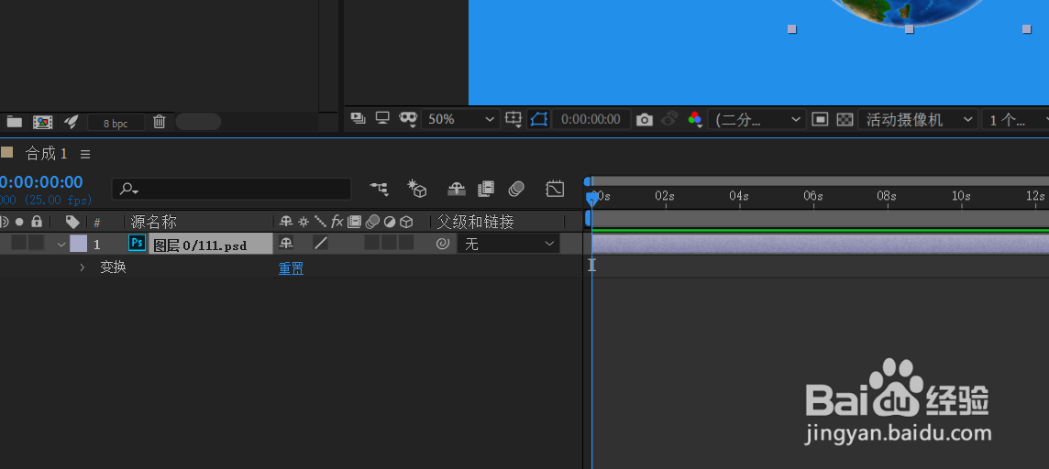The width and height of the screenshot is (1049, 469).
Task: Toggle Draft 3D in the timeline
Action: 417,189
